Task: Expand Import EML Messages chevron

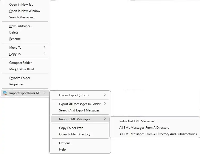Action: (105, 119)
